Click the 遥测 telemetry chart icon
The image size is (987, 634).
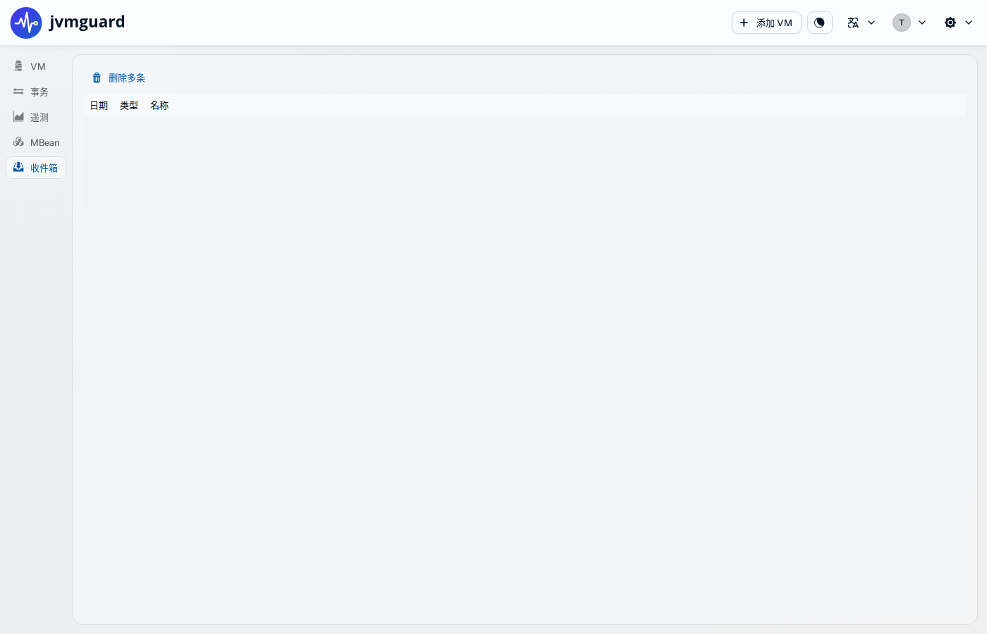point(18,117)
